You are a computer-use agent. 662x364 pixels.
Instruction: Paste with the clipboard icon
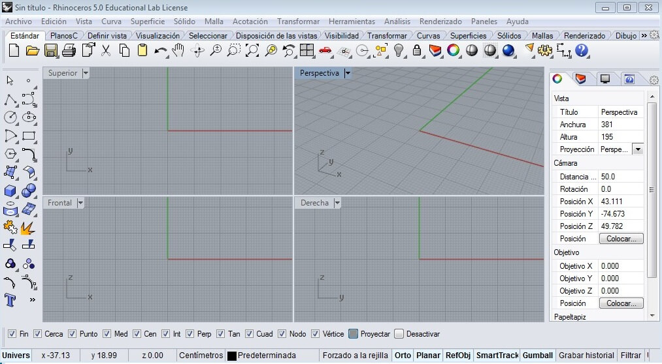click(x=142, y=51)
